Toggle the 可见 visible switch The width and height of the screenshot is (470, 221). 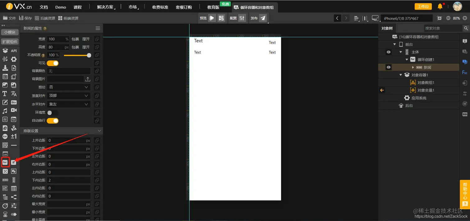click(x=53, y=63)
